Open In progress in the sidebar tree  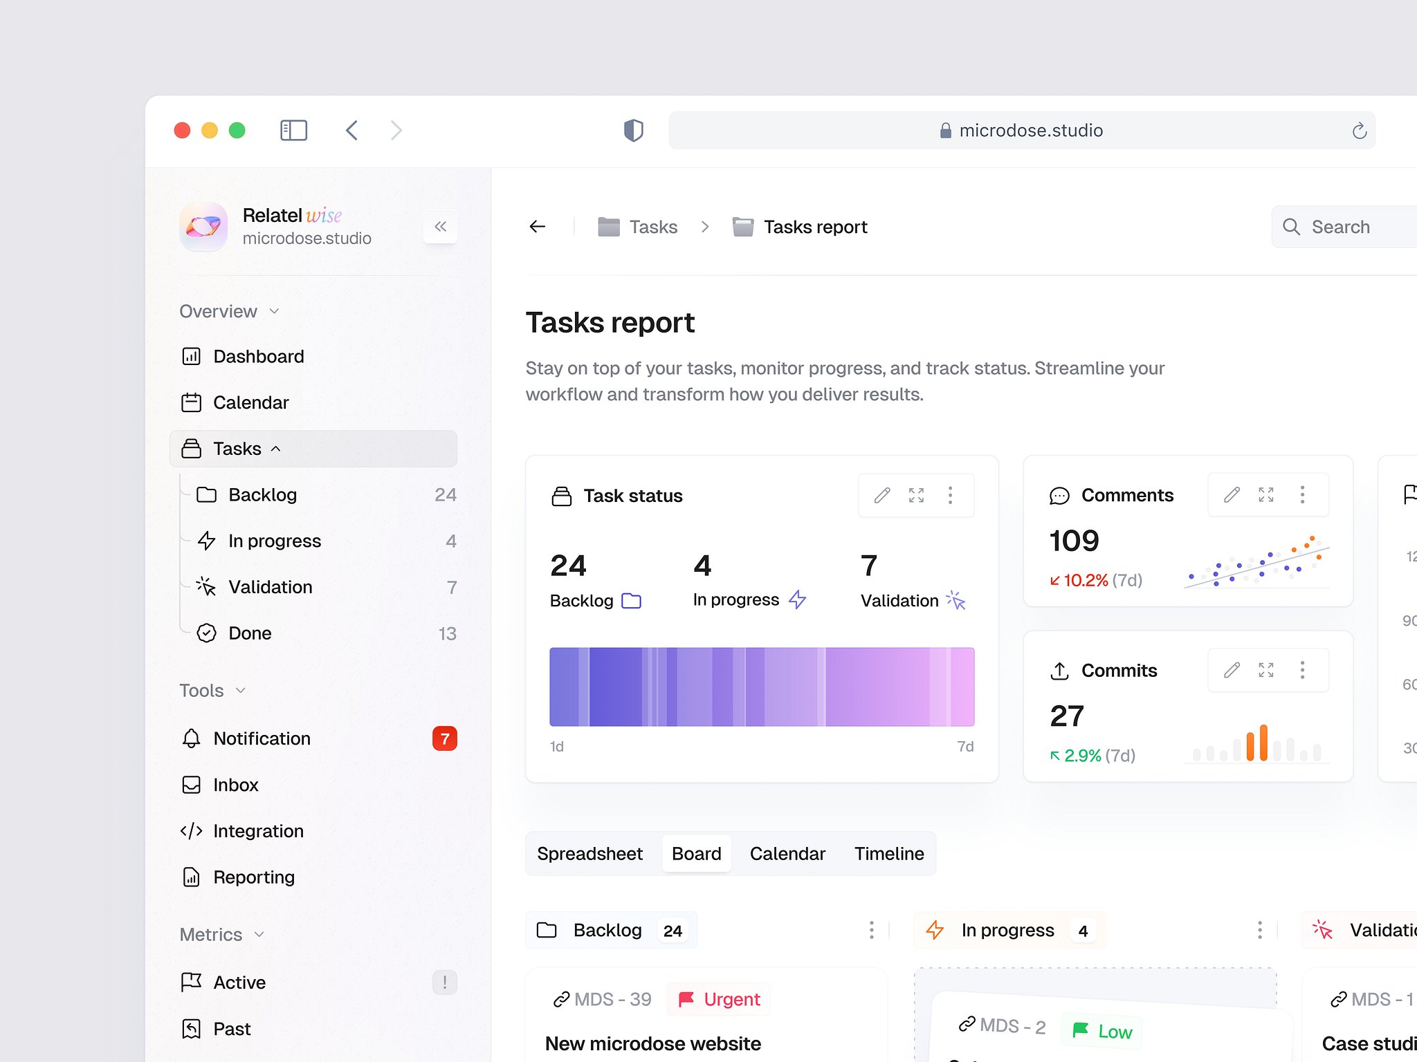(325, 541)
